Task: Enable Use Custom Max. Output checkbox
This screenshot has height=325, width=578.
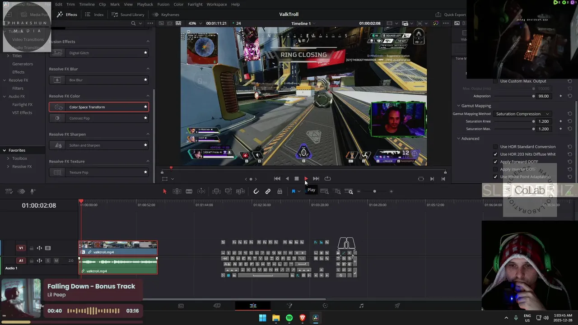Action: (495, 81)
